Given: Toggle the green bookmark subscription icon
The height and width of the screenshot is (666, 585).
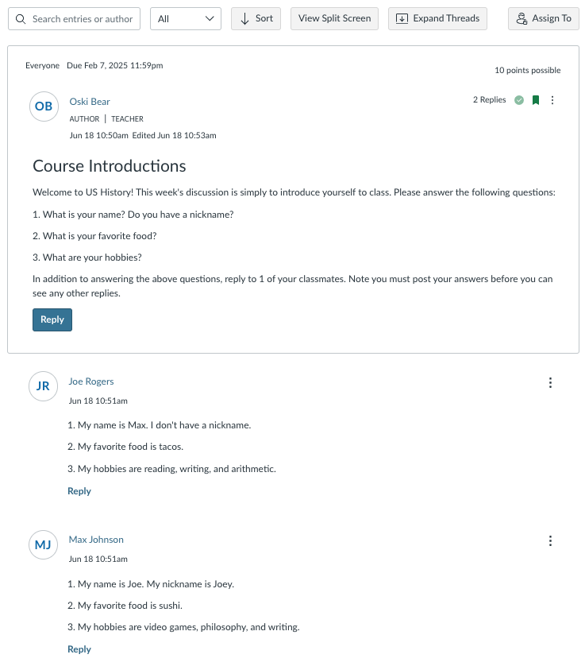Looking at the screenshot, I should point(536,99).
